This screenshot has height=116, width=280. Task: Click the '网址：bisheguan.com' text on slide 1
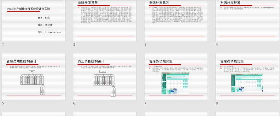(50, 32)
